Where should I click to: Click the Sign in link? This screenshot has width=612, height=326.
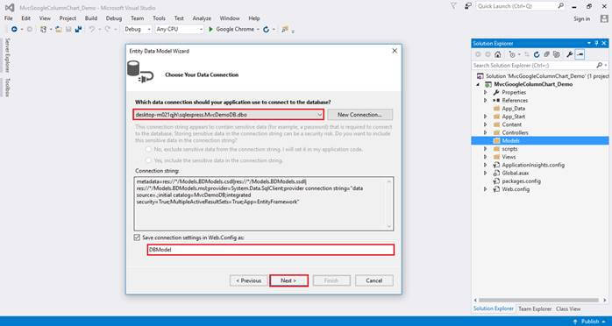point(582,18)
